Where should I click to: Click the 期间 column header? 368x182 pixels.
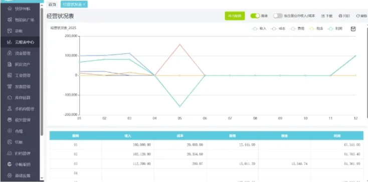[x=75, y=135]
